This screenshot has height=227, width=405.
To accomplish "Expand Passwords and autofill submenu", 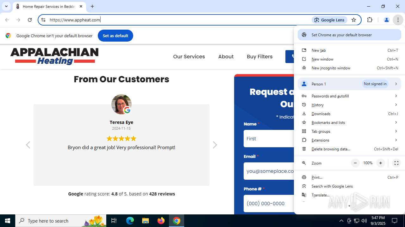I will 349,96.
